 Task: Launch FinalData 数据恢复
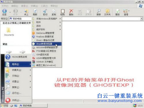[47, 37]
